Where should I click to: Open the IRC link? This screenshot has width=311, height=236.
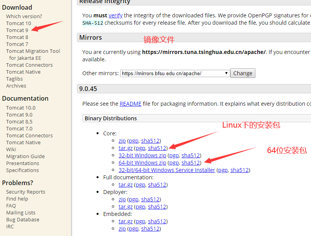pos(10,226)
